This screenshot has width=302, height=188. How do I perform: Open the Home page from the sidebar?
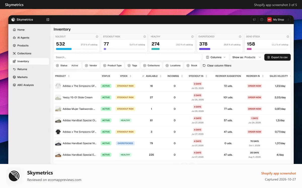click(29, 30)
